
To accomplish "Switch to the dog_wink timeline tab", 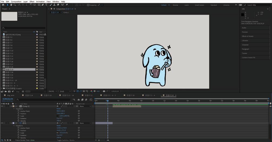I will [11, 95].
